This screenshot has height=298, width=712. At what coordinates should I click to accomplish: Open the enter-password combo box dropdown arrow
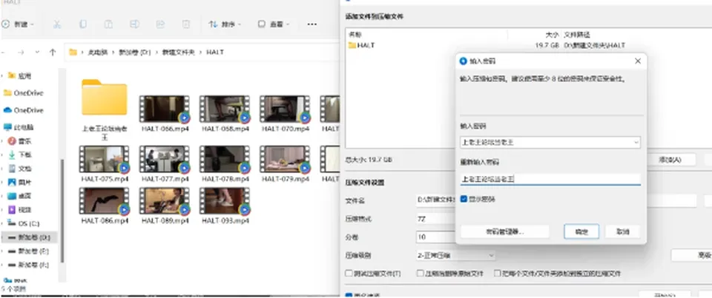pyautogui.click(x=636, y=142)
